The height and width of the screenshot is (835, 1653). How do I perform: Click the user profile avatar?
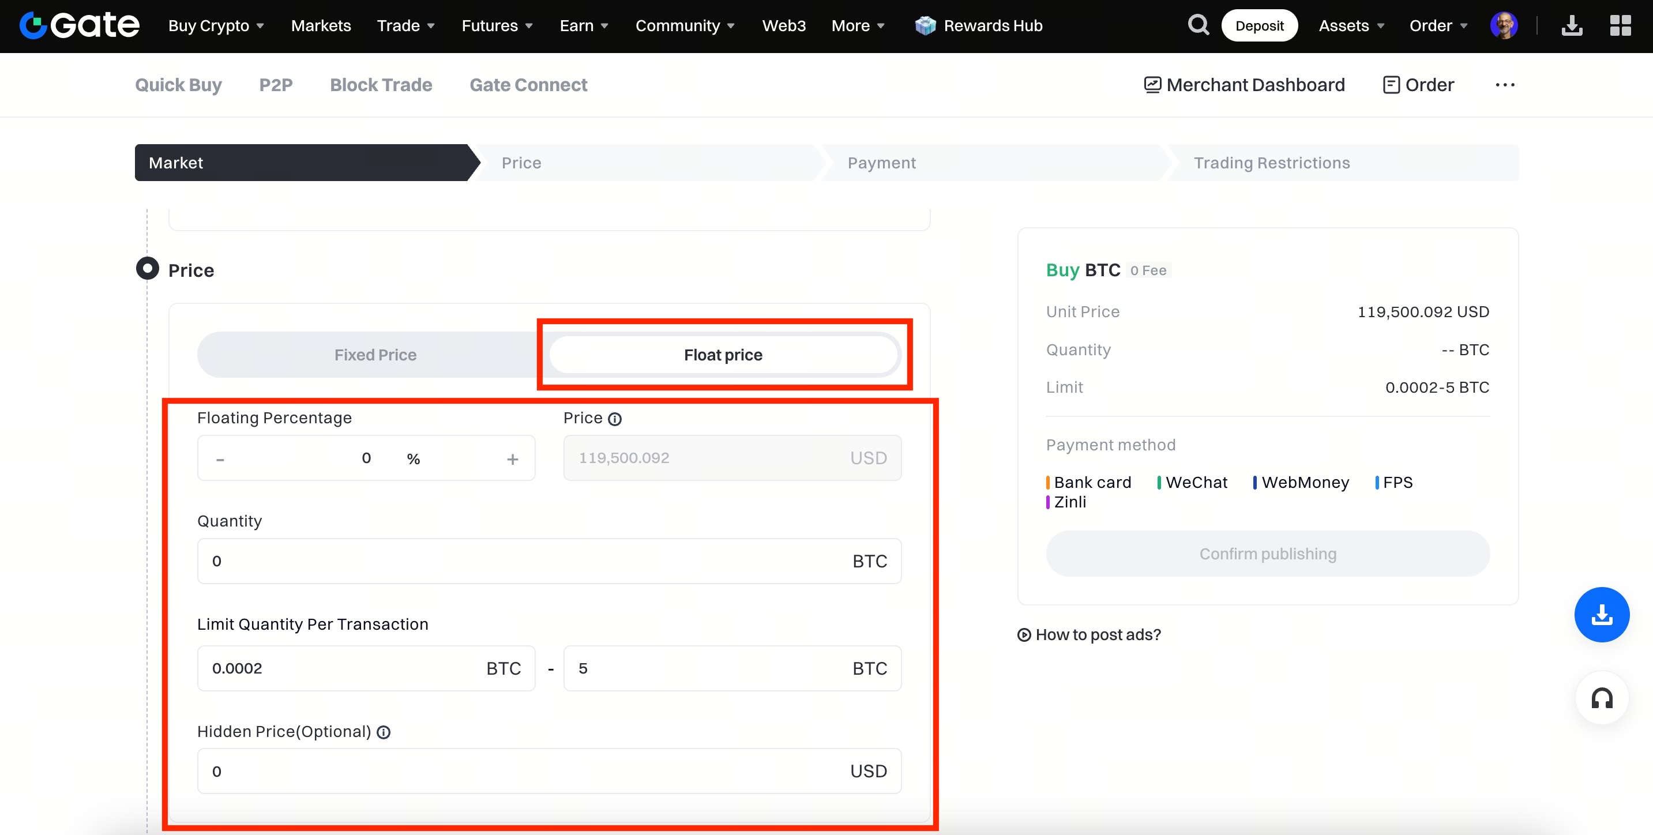[x=1504, y=26]
